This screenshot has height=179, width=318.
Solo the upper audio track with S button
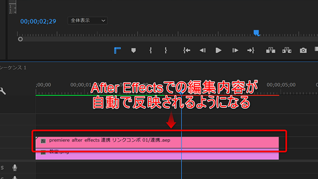tap(2, 168)
